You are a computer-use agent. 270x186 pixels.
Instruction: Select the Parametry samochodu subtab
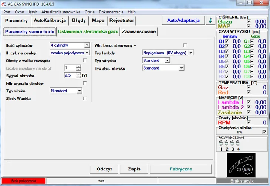pos(30,32)
